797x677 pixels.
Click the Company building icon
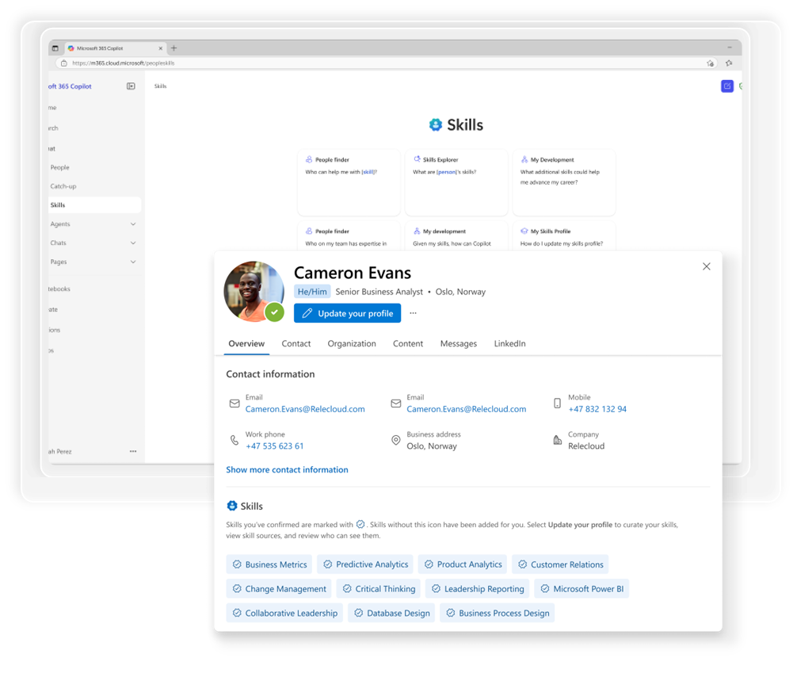pos(557,440)
